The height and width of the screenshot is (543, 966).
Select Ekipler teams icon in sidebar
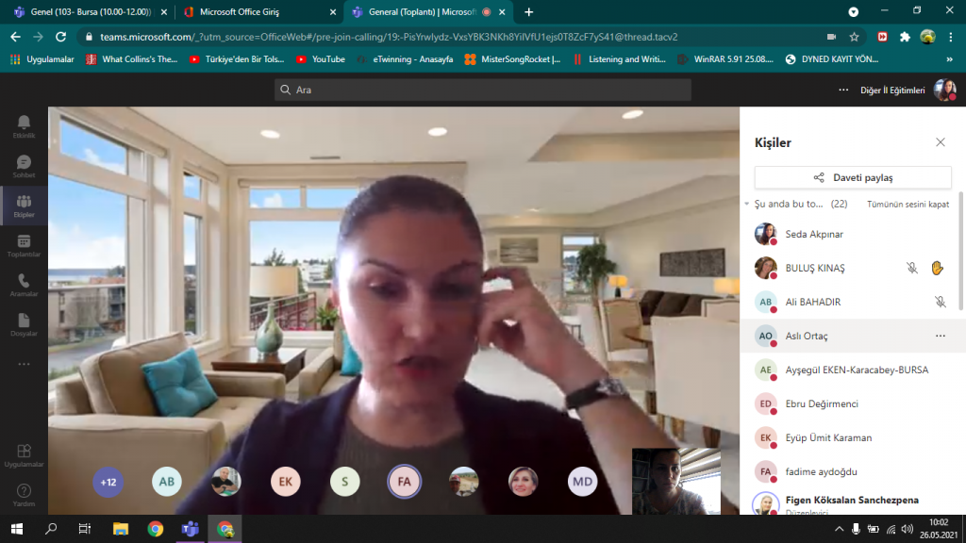click(x=24, y=206)
